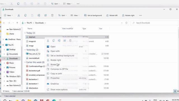Open the New dropdown in Downloads toolbar

coord(8,15)
